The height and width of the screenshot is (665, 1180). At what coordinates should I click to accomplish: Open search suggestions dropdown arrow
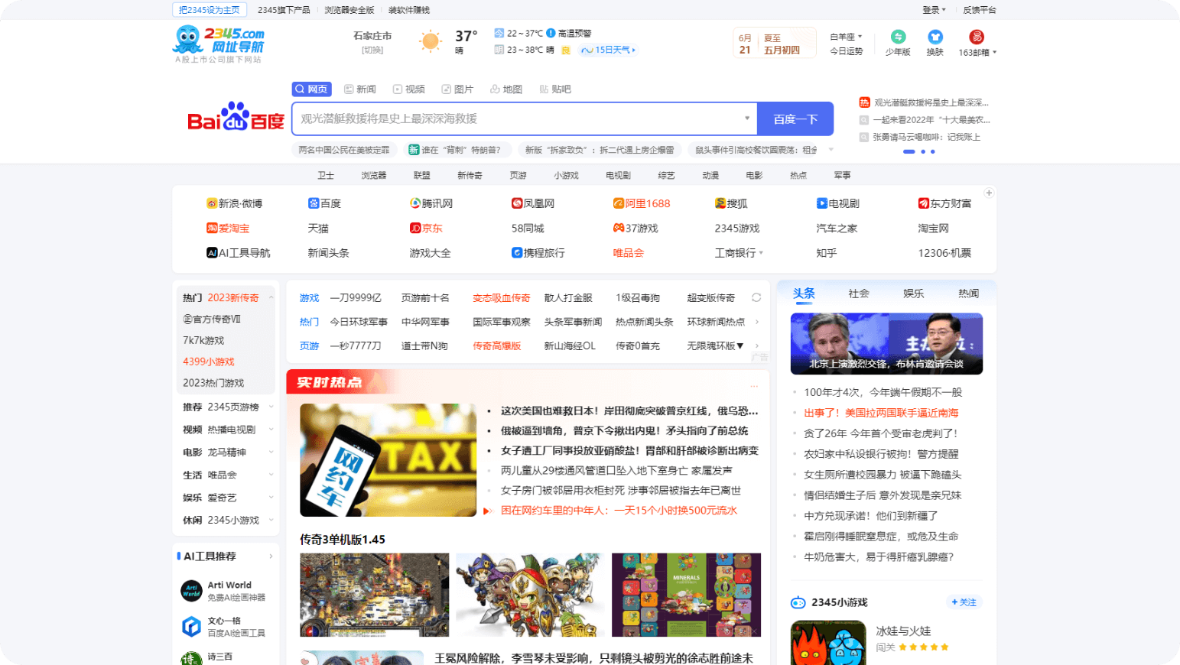[747, 118]
